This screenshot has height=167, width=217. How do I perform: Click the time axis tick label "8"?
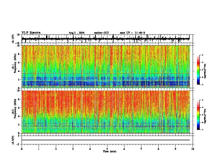(x=158, y=149)
